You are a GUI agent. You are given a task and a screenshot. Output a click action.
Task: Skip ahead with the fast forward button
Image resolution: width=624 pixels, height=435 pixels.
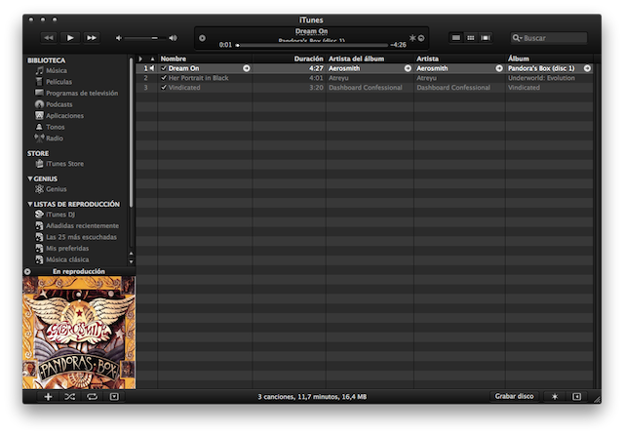click(92, 38)
